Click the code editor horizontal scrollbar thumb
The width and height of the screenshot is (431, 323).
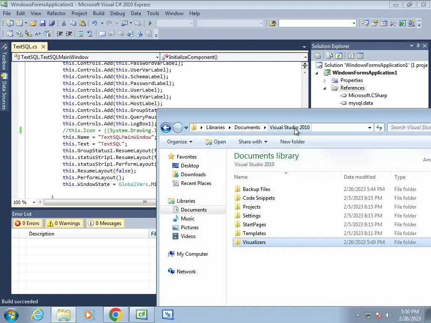coord(100,202)
